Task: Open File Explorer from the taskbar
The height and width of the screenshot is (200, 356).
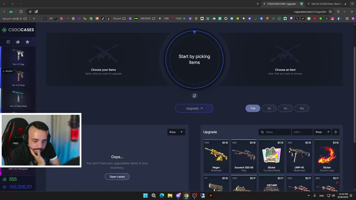Action: click(x=170, y=196)
